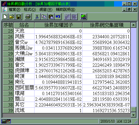Viewport: 139px width, 125px height.
Task: Open a file with folder icon
Action: click(12, 16)
